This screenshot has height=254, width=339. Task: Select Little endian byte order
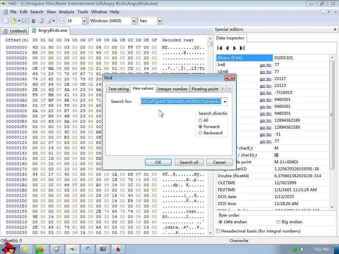[220, 222]
